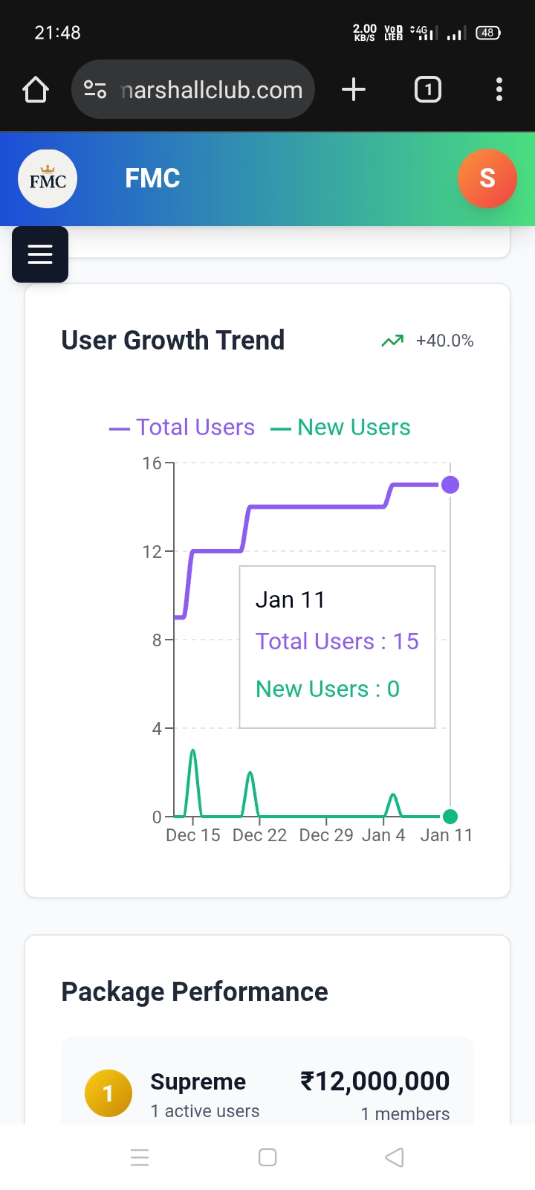Tap the FMC header title
535x1190 pixels.
(152, 178)
